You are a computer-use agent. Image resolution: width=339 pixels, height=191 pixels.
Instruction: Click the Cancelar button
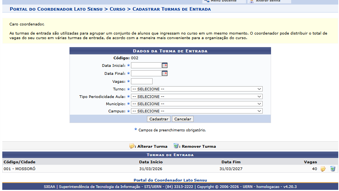(x=183, y=119)
